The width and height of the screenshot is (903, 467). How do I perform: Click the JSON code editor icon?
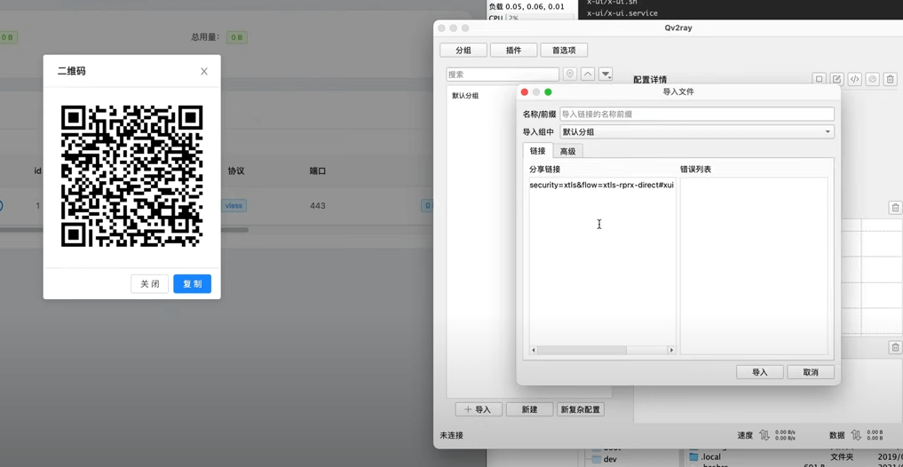855,79
